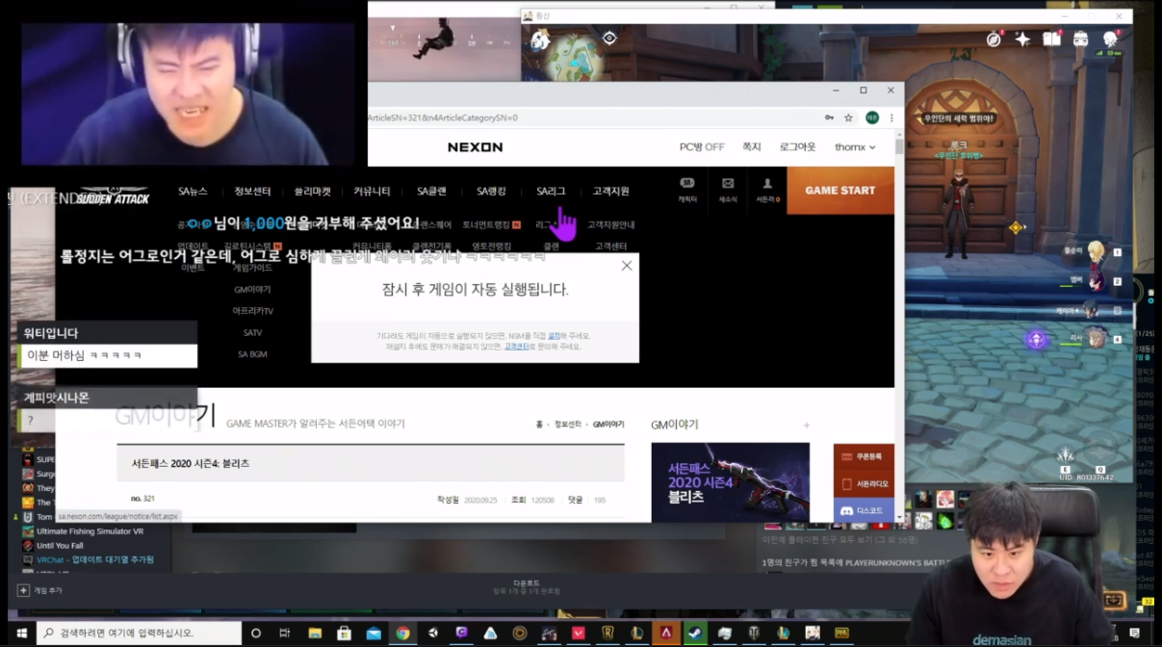Select Ultimate Fishing Simulator VR in Steam library
This screenshot has width=1162, height=647.
pos(90,531)
